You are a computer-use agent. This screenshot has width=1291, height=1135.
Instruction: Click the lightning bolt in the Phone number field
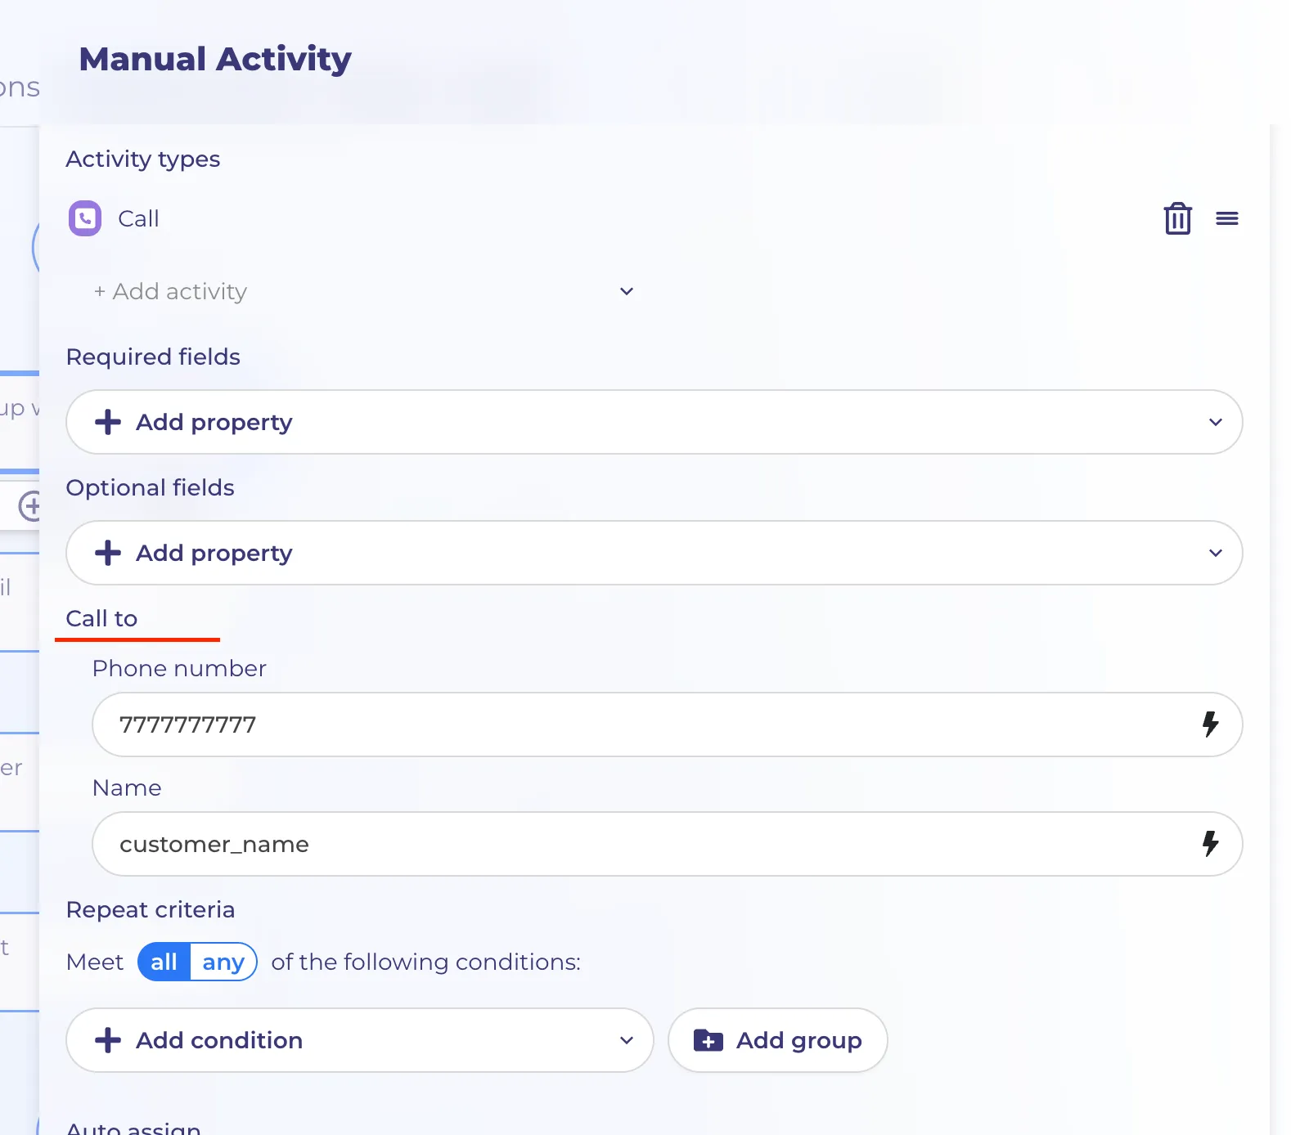pos(1210,724)
